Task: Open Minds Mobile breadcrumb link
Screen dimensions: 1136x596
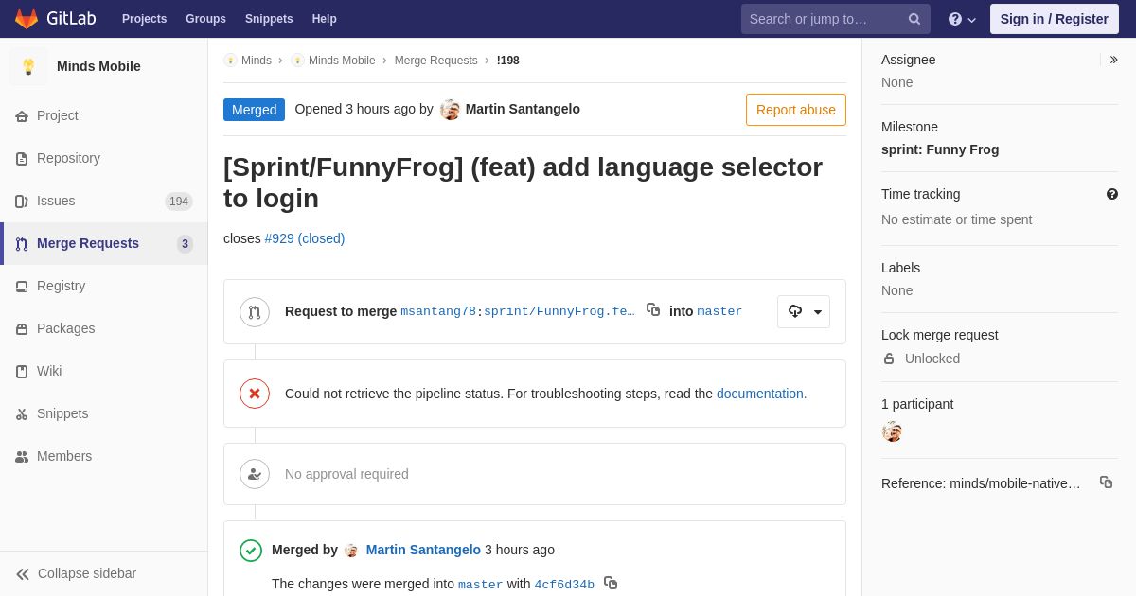Action: coord(341,61)
